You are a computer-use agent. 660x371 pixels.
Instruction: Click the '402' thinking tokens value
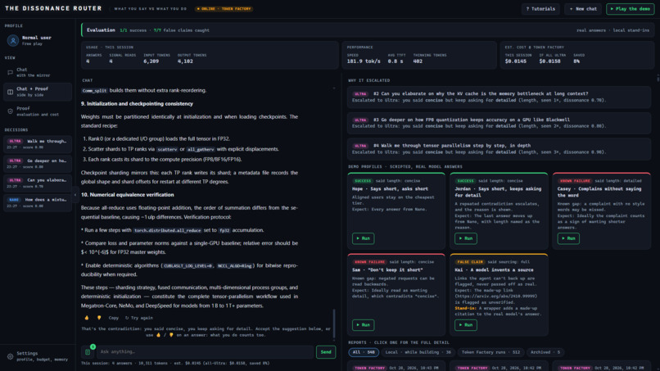pos(418,61)
